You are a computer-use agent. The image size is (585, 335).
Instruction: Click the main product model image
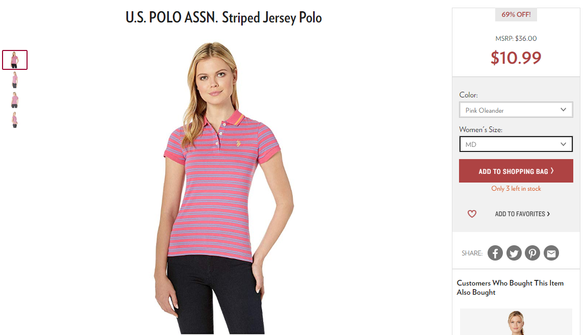(x=224, y=188)
